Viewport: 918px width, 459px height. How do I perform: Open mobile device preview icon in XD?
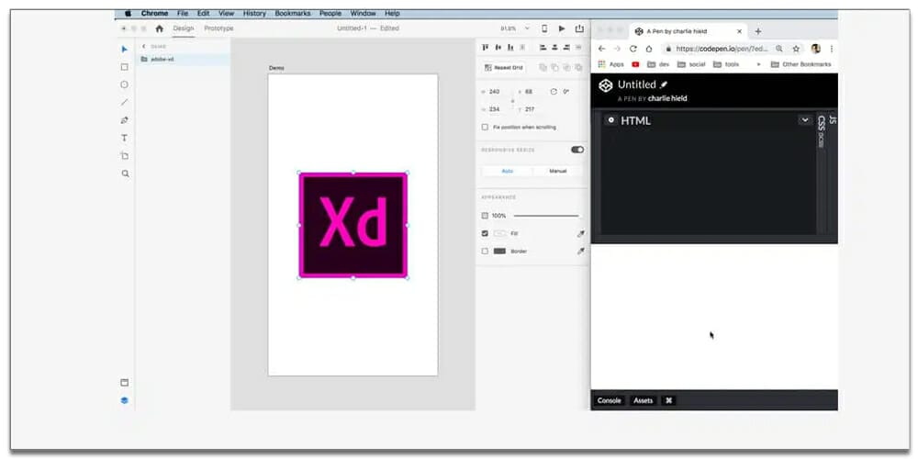(x=544, y=28)
